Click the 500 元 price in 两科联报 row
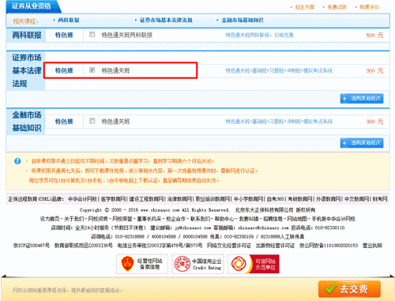 coord(374,35)
